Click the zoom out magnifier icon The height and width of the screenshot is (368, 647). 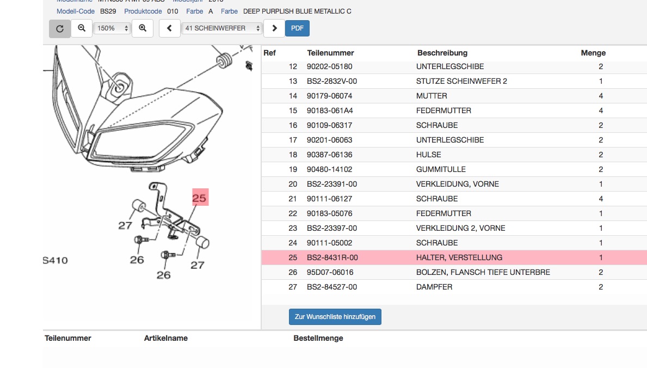click(x=82, y=28)
